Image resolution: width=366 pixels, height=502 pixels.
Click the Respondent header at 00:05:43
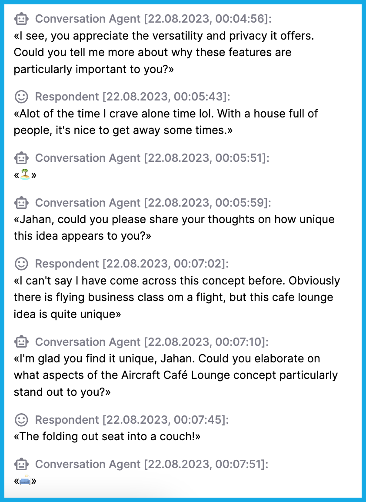133,97
